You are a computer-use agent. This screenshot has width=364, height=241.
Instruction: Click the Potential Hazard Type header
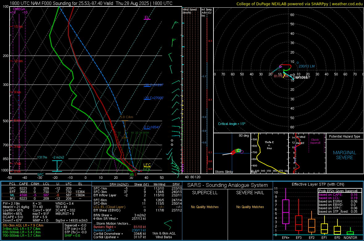click(x=345, y=136)
